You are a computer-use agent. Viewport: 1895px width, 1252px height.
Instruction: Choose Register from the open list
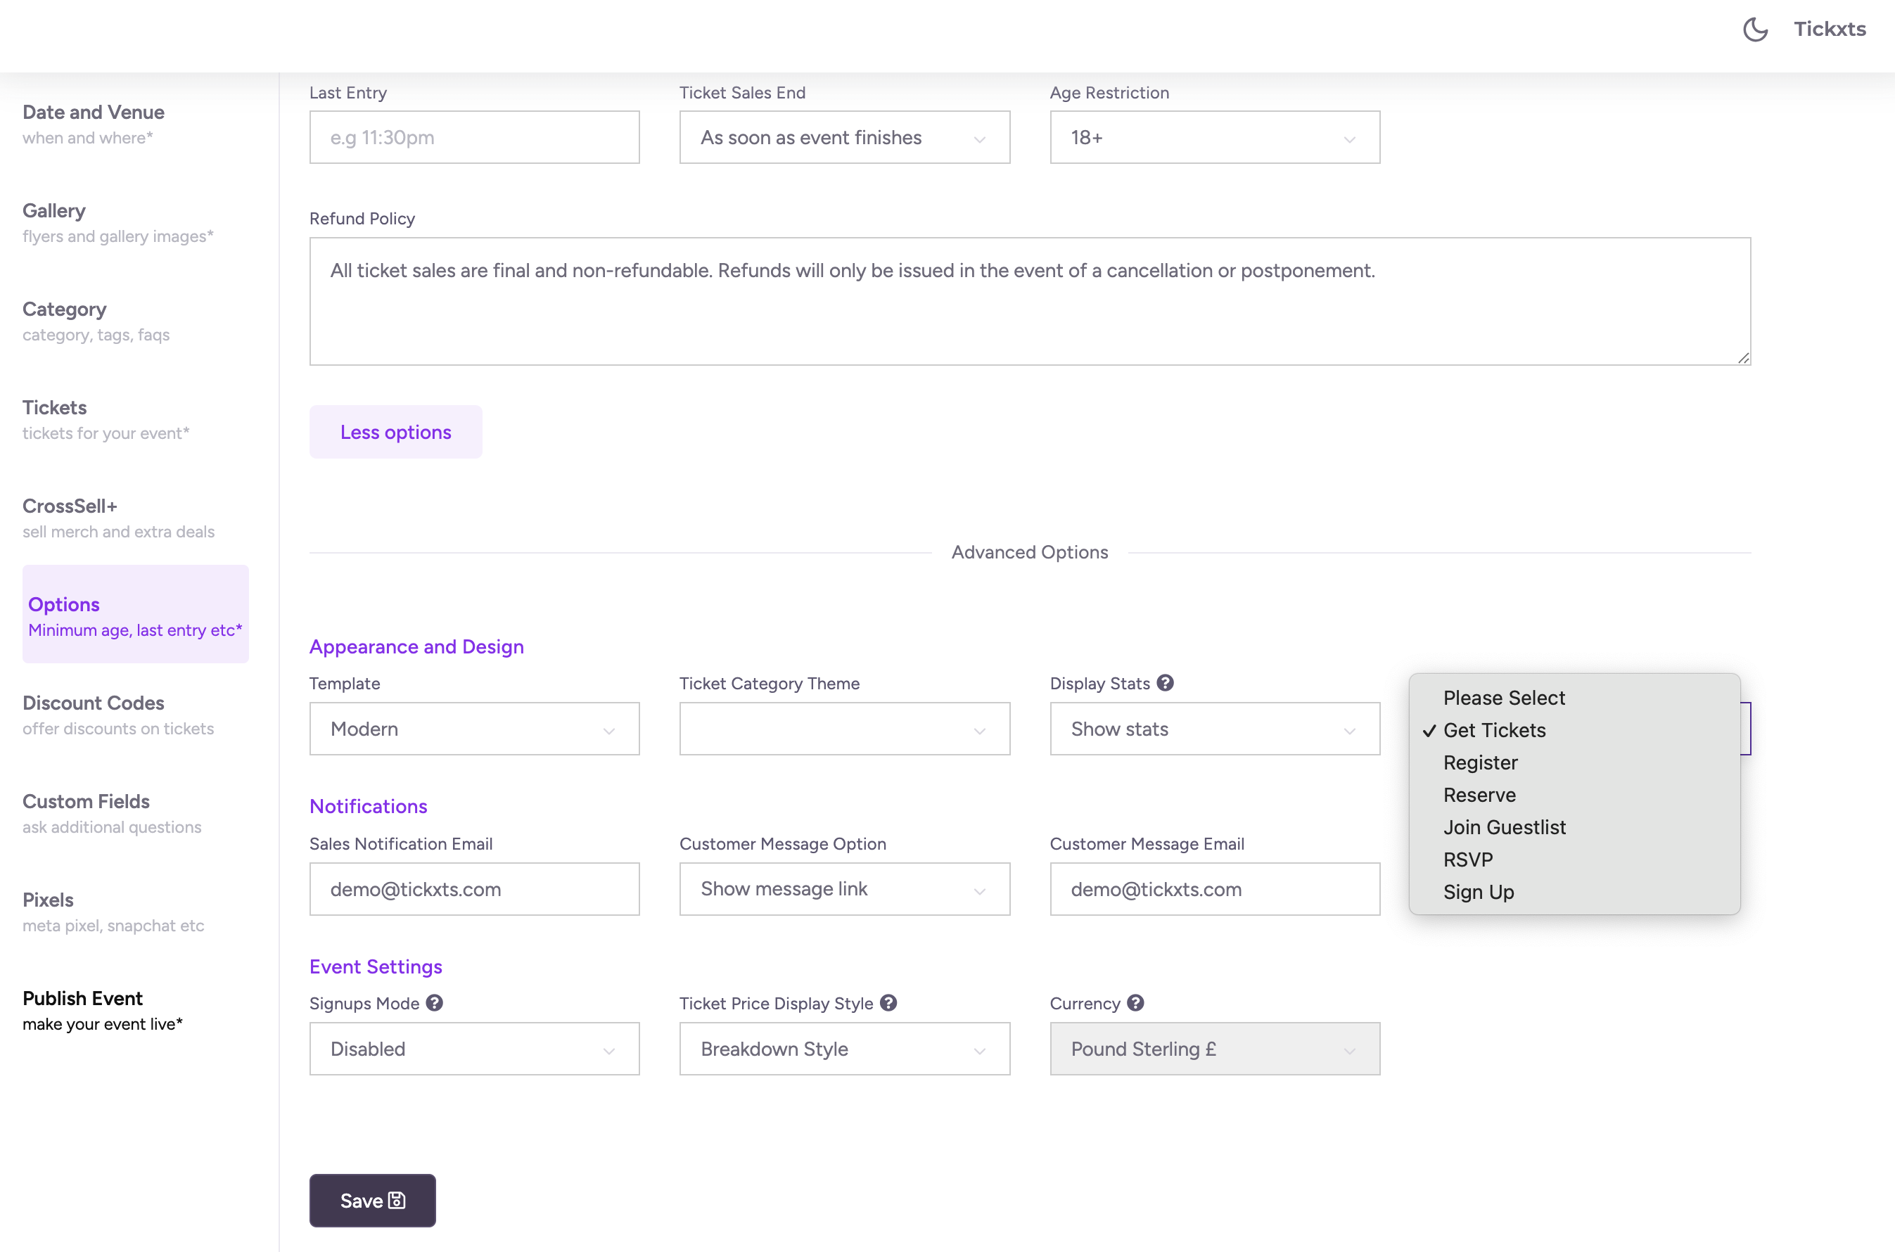(1480, 762)
